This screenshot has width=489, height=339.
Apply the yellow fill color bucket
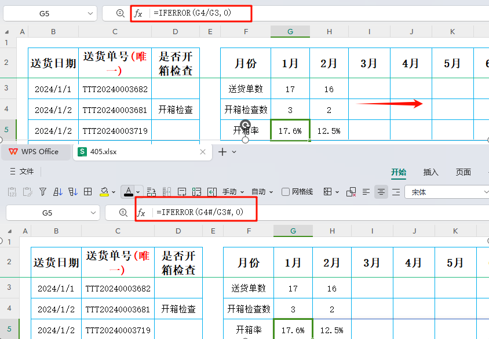tap(104, 191)
